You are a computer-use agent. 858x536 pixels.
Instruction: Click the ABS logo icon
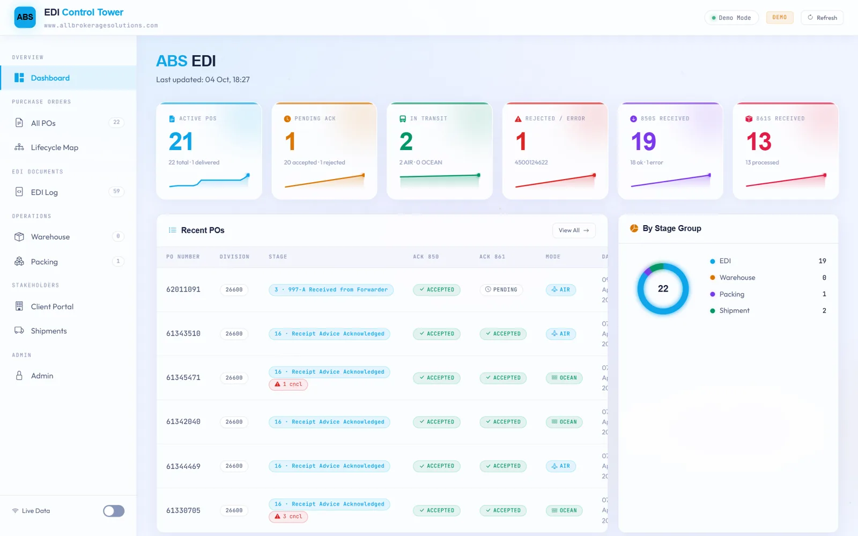pos(25,17)
